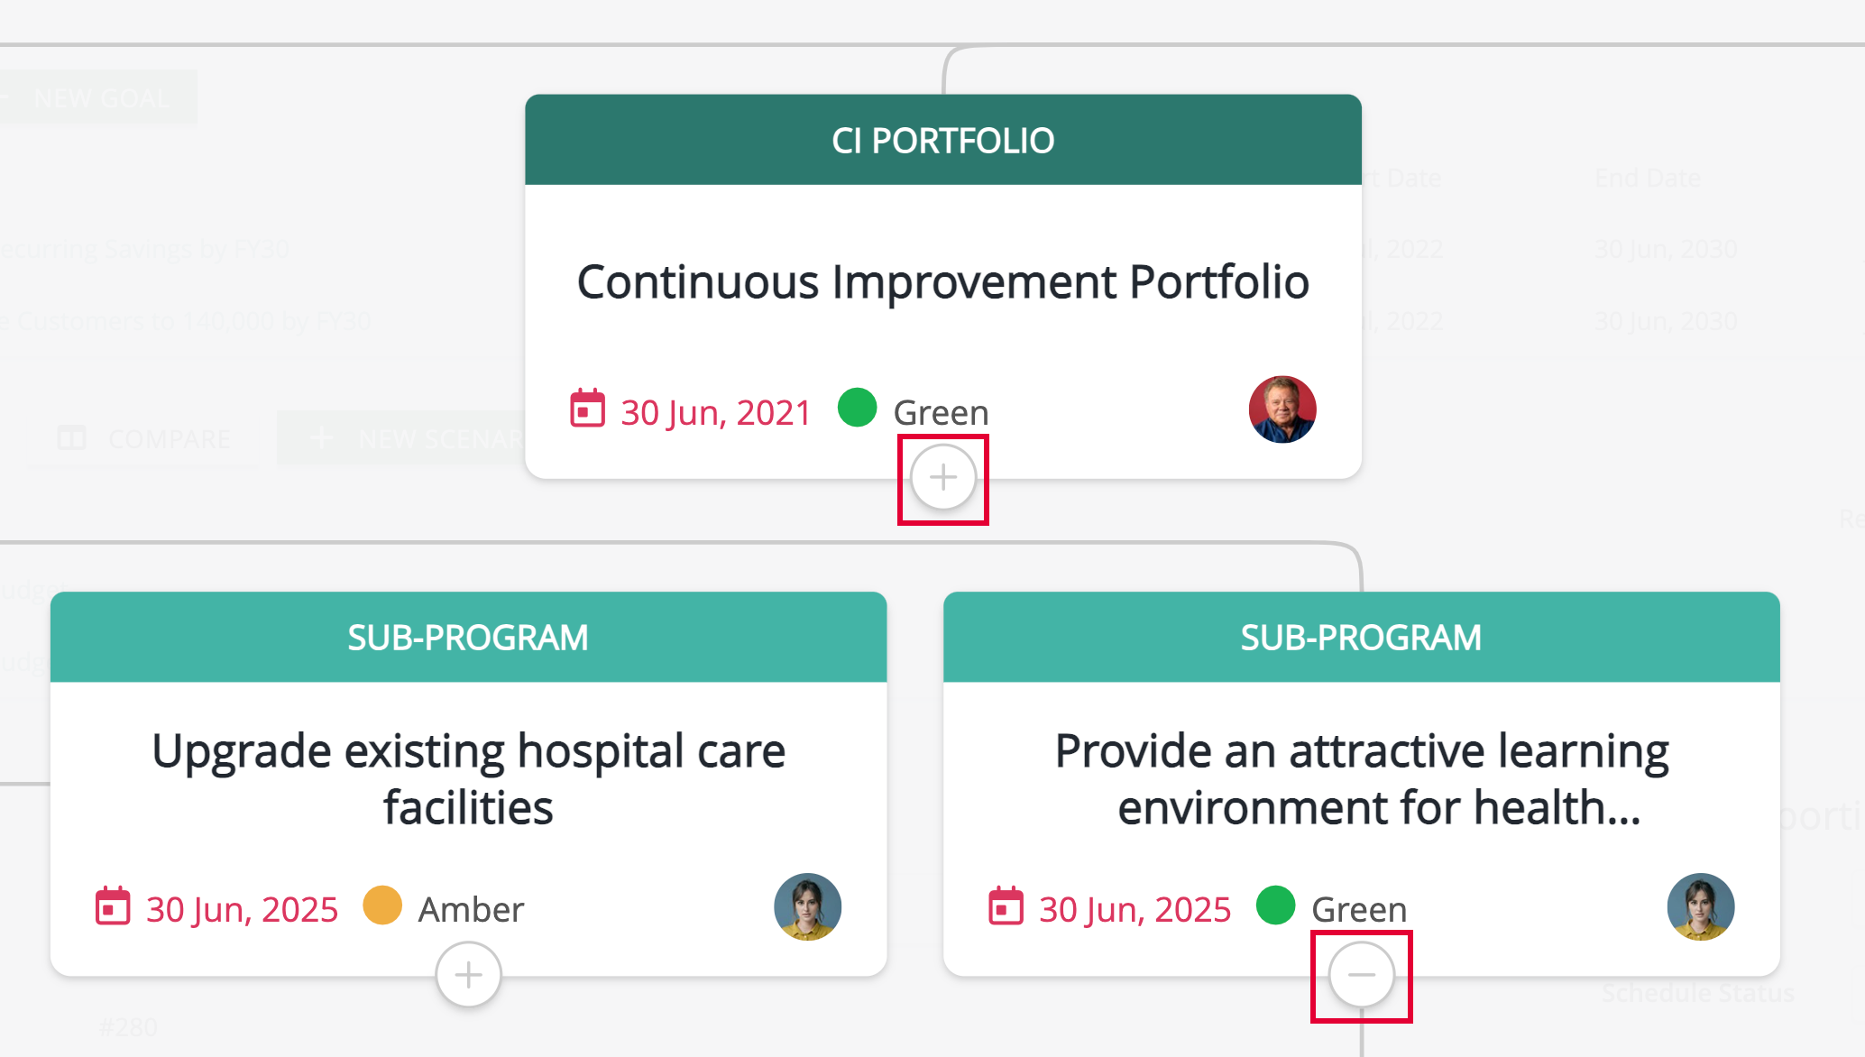Expand the Continuous Improvement Portfolio plus button

click(943, 478)
